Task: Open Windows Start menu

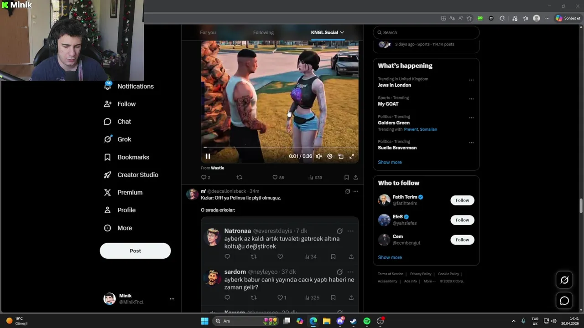Action: click(x=204, y=321)
